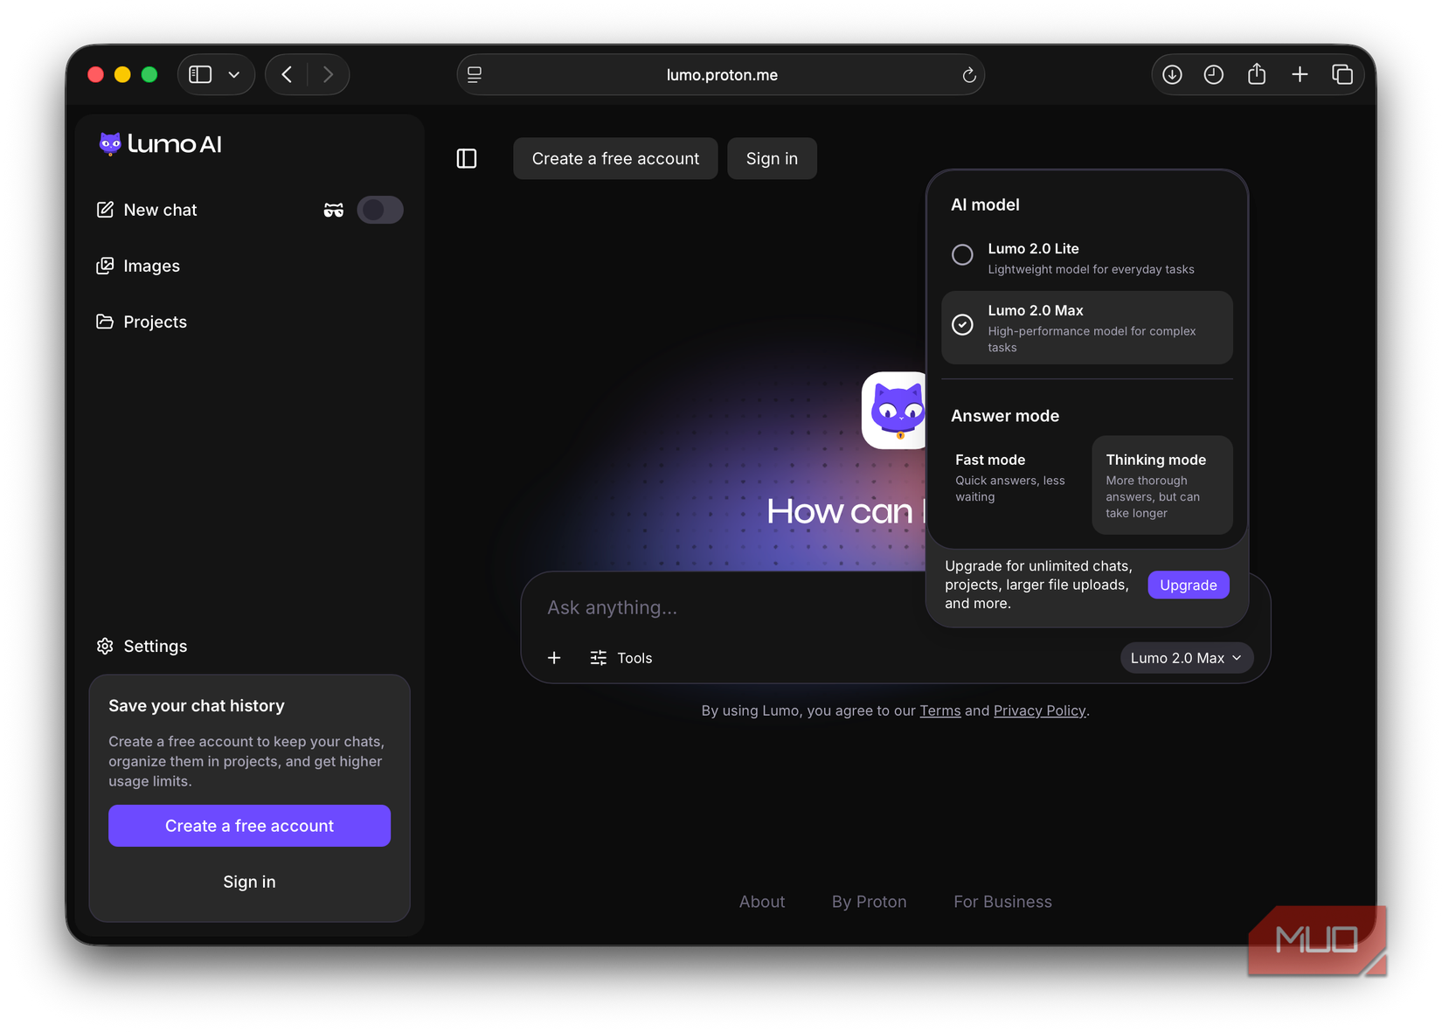Click the top Sign in button
The height and width of the screenshot is (1032, 1442).
(772, 158)
